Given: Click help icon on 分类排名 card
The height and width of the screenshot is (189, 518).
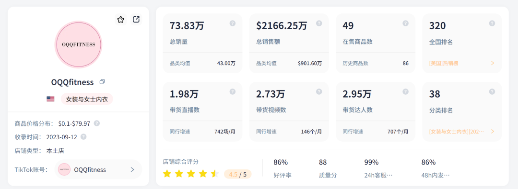Looking at the screenshot, I should pyautogui.click(x=492, y=91).
